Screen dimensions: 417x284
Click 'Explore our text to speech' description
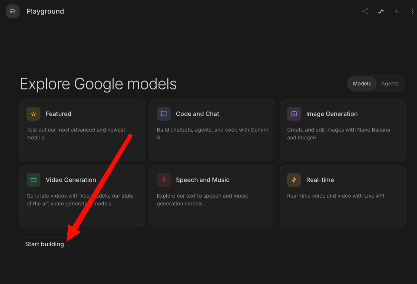202,199
